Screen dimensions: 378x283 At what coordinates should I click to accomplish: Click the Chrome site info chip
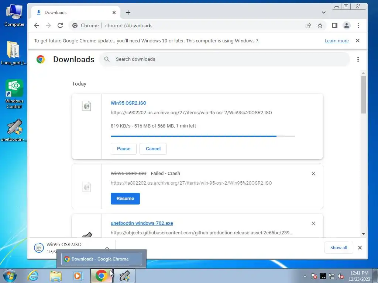click(x=86, y=25)
